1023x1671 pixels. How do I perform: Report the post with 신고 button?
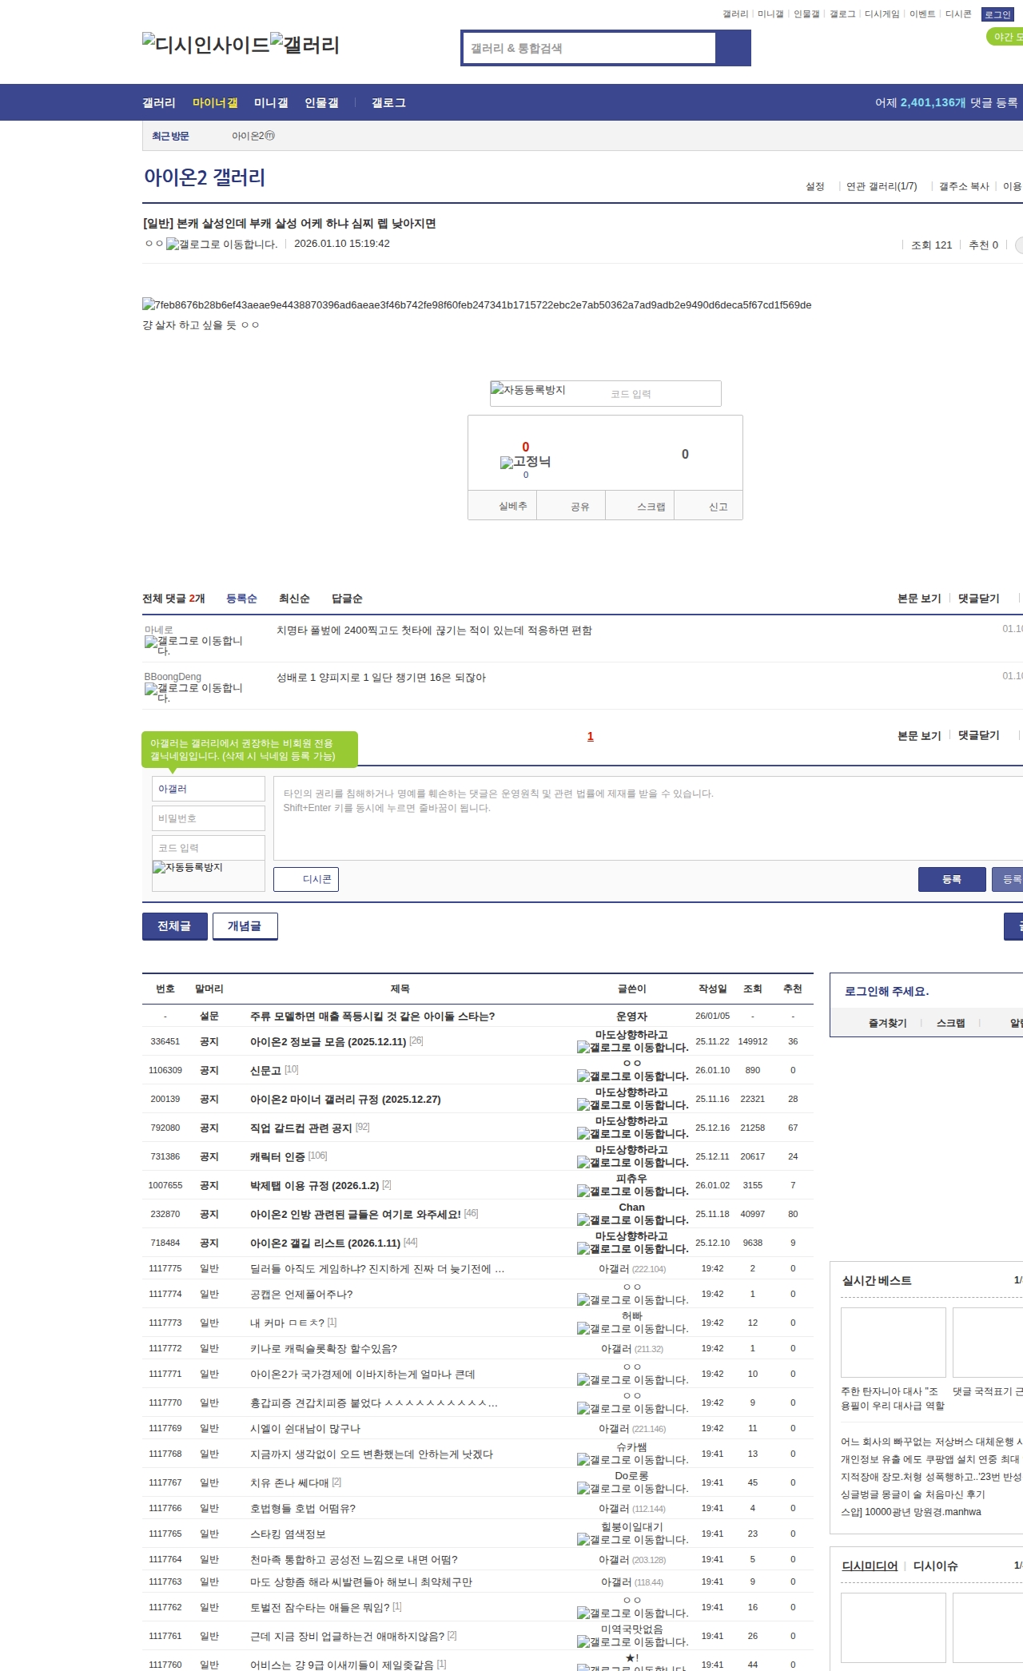click(x=718, y=507)
